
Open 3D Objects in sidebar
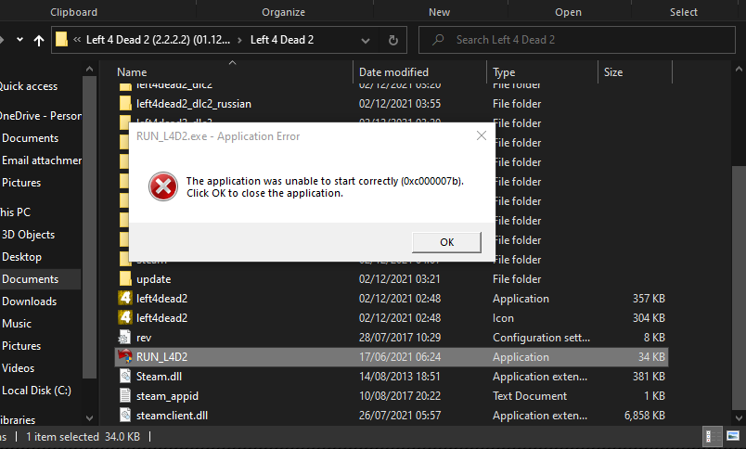coord(28,235)
